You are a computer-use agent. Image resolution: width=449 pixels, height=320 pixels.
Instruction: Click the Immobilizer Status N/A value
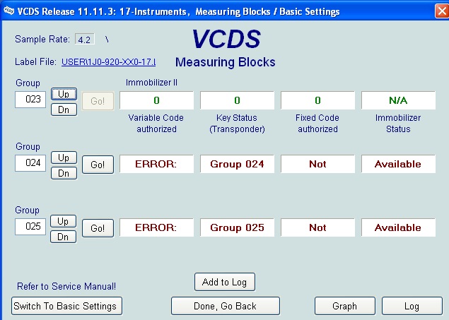click(398, 100)
